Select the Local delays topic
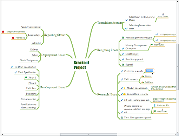This screenshot has height=136, width=179. [34, 35]
